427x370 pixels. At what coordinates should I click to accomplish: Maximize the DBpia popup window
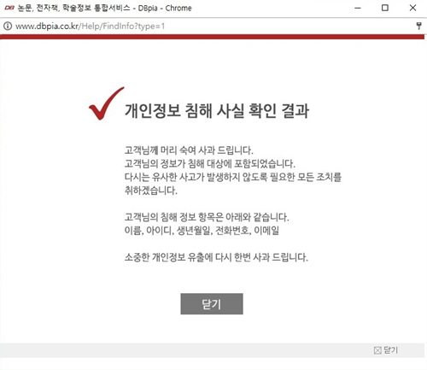click(x=385, y=8)
